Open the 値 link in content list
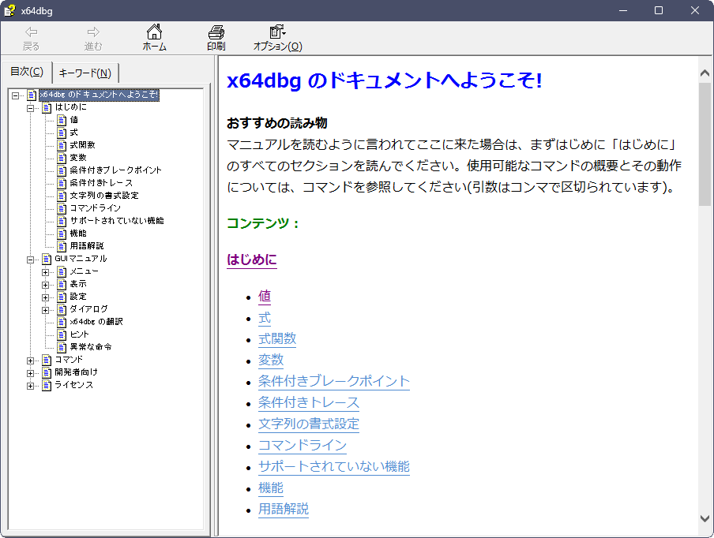Image resolution: width=714 pixels, height=538 pixels. click(265, 296)
